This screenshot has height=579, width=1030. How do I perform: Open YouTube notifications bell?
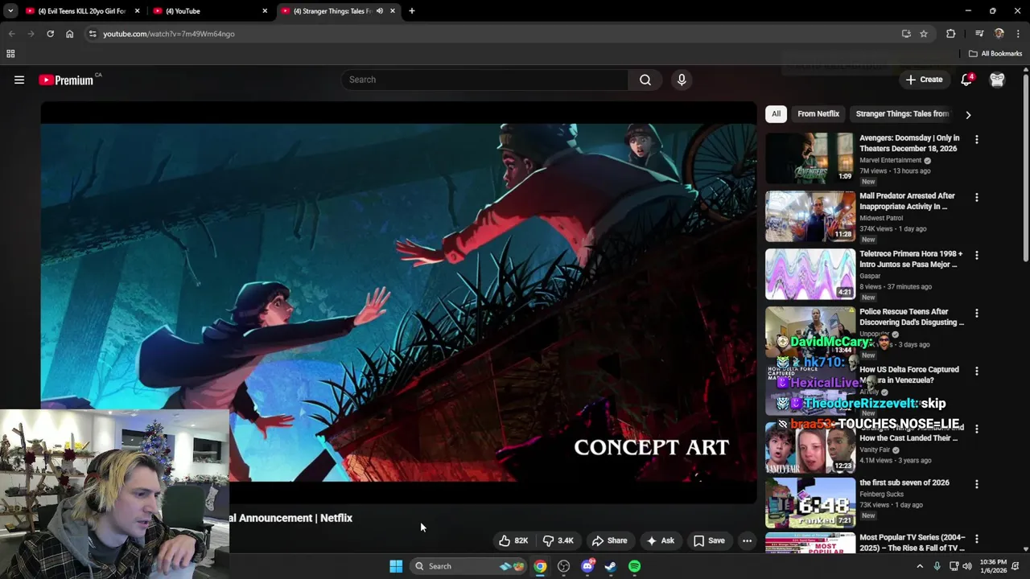pyautogui.click(x=966, y=80)
